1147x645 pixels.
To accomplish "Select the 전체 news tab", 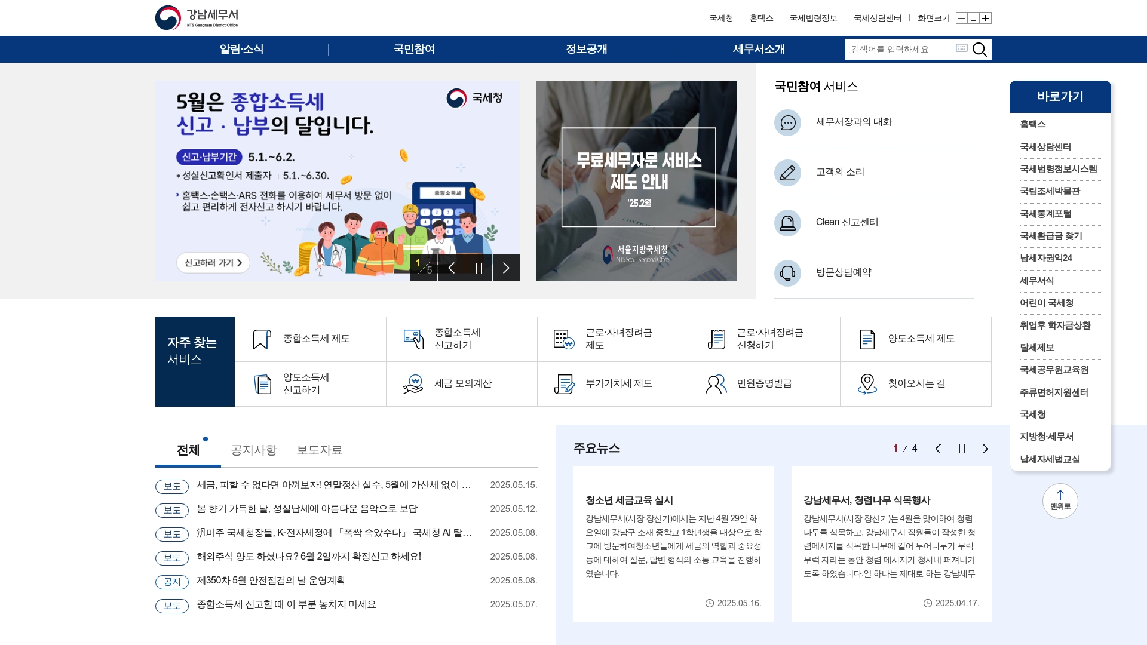I will (188, 450).
